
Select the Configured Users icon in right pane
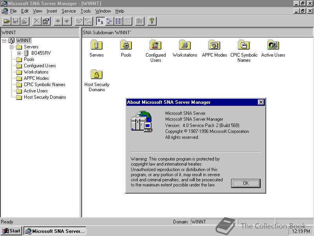tap(155, 45)
